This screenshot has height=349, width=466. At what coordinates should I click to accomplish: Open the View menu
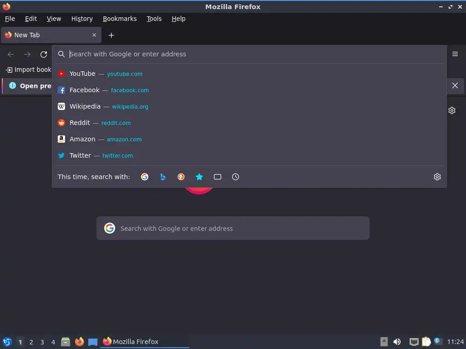pos(54,19)
